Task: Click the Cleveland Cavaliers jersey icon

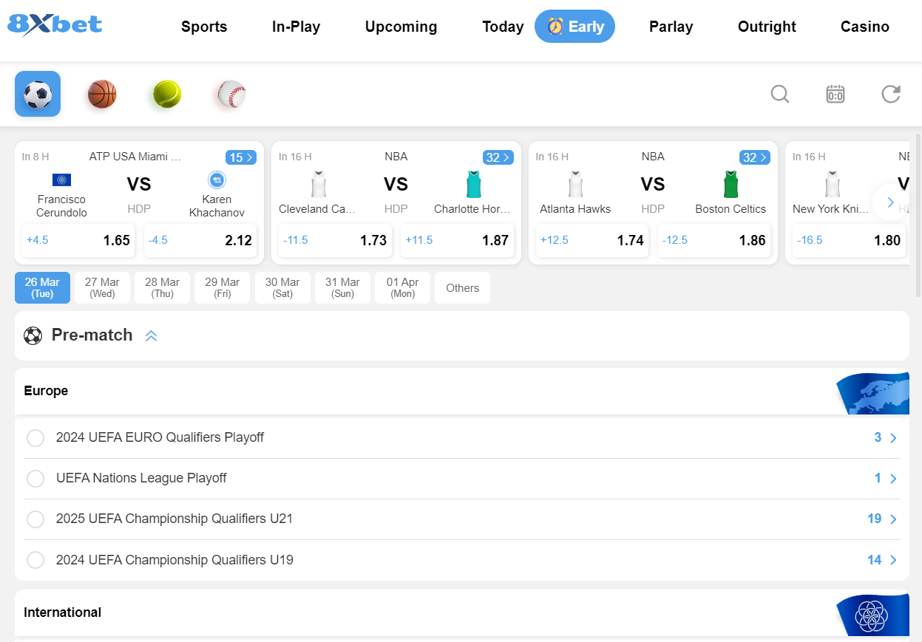Action: pos(319,184)
